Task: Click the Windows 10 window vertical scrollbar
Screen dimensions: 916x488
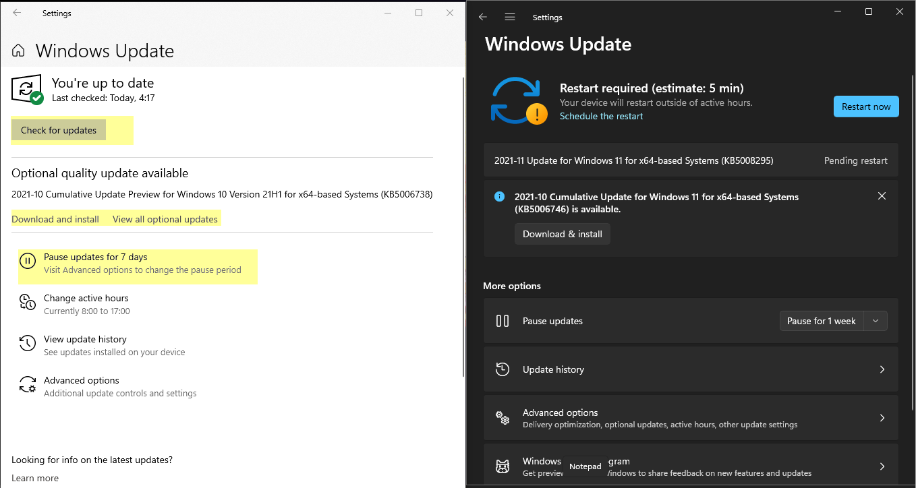Action: click(463, 226)
